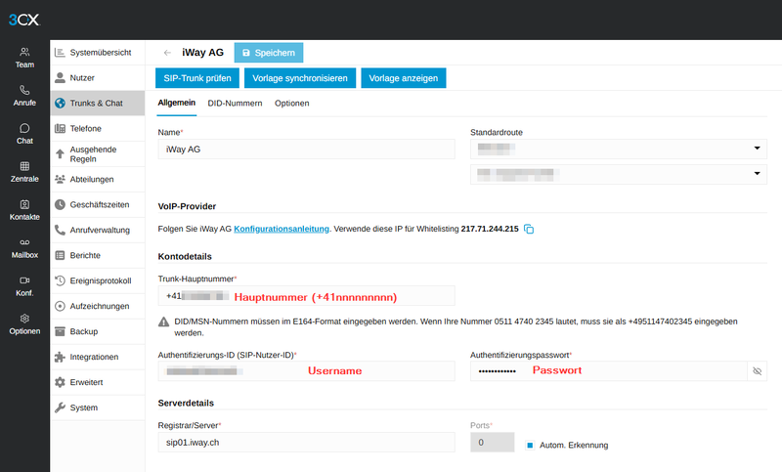Image resolution: width=782 pixels, height=472 pixels.
Task: Open Nutzer in the admin menu
Action: click(x=97, y=78)
